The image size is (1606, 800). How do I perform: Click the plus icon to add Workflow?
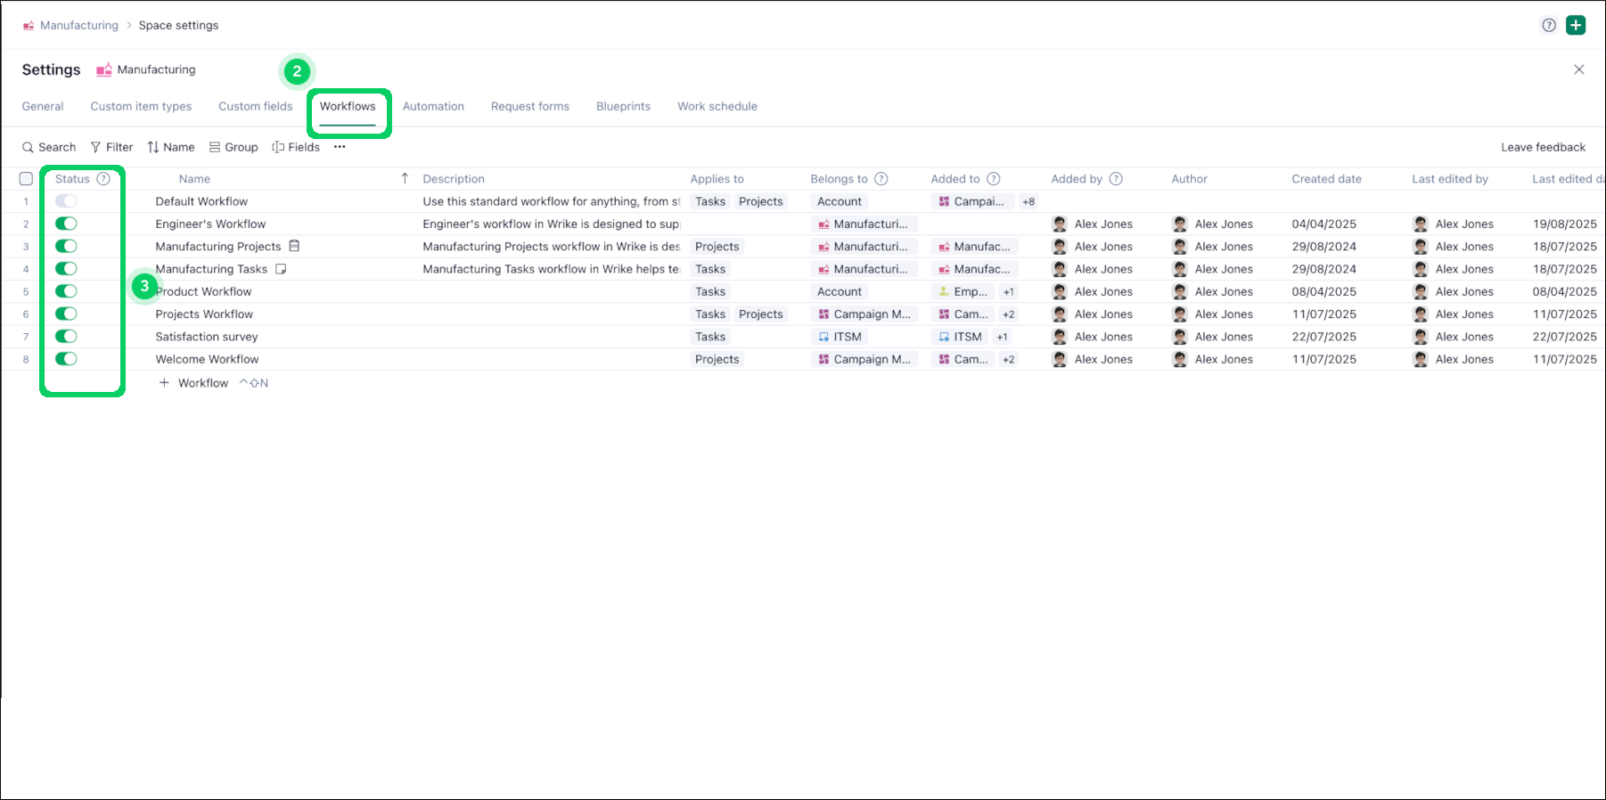(164, 382)
